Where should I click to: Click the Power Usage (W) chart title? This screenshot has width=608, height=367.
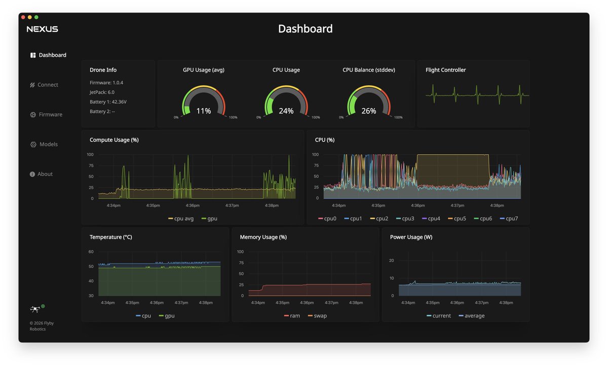[x=411, y=237]
